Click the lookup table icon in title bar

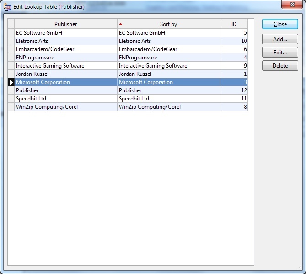click(7, 7)
